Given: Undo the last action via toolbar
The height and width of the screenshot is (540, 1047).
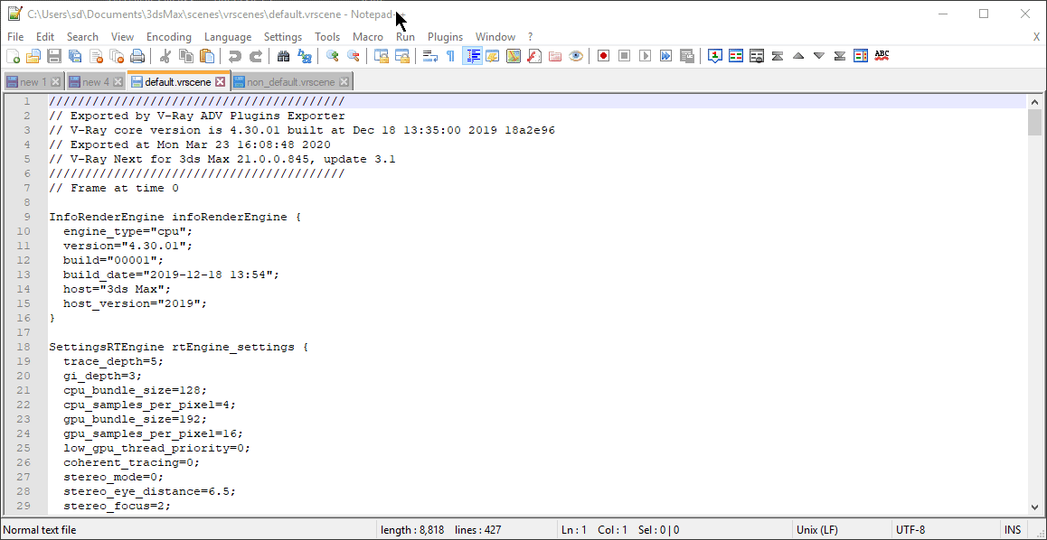Looking at the screenshot, I should click(x=234, y=56).
